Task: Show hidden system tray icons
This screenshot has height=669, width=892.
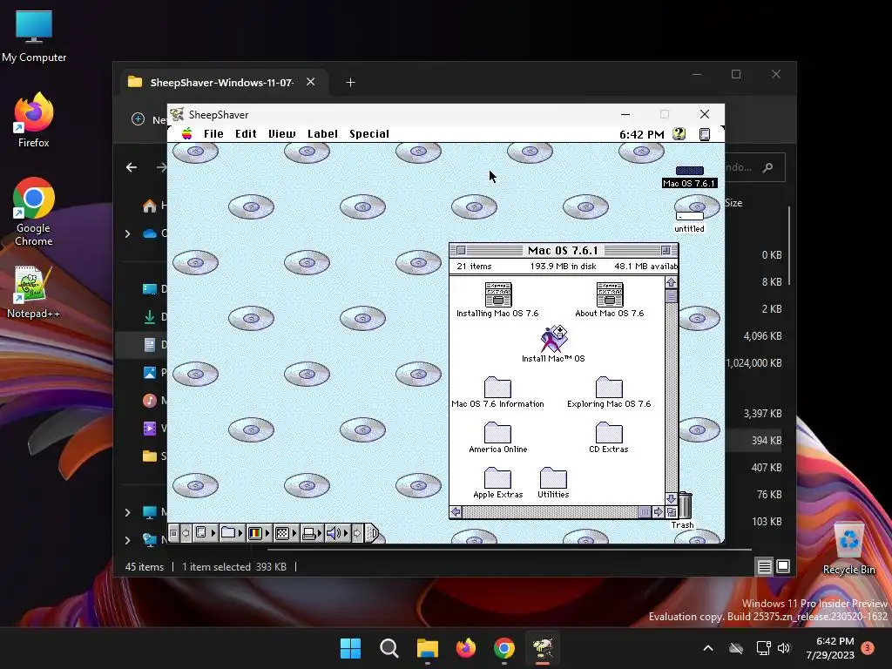Action: [x=708, y=648]
